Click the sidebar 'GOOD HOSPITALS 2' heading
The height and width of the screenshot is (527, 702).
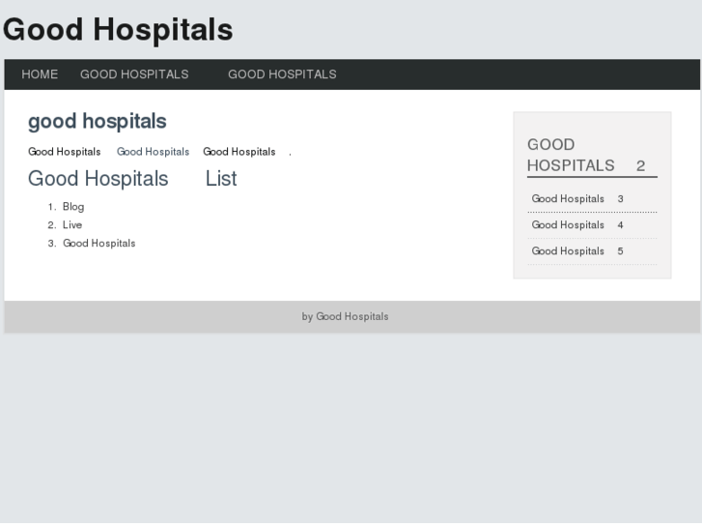[585, 156]
